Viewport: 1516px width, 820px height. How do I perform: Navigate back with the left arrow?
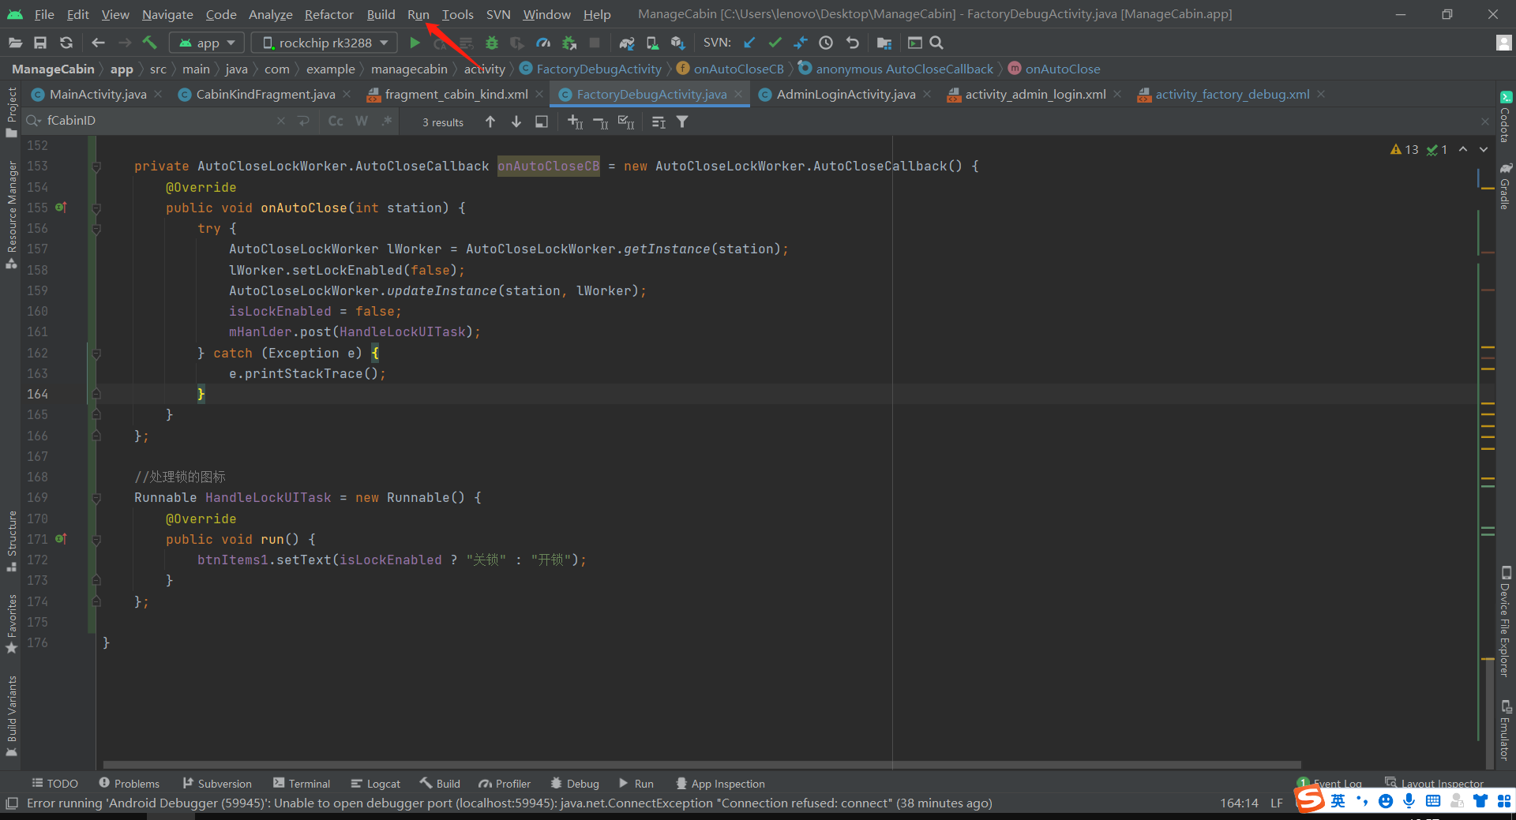98,43
